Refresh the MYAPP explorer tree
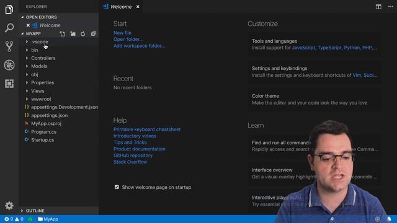The height and width of the screenshot is (223, 397). (x=83, y=33)
